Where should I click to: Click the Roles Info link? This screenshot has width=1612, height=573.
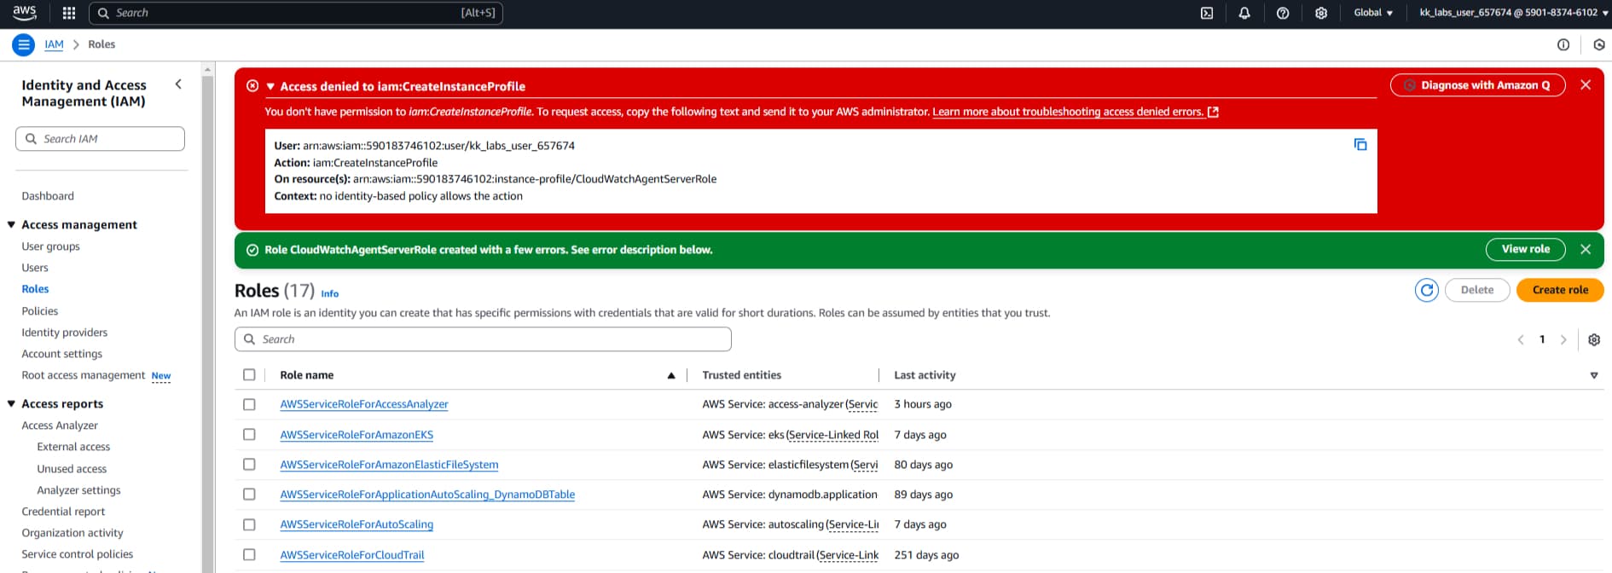(x=330, y=293)
